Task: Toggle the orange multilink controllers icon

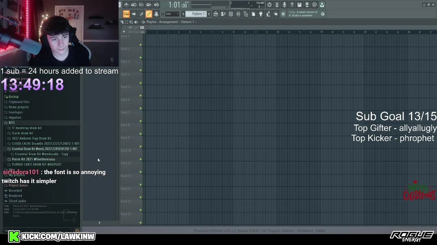Action: tap(149, 14)
